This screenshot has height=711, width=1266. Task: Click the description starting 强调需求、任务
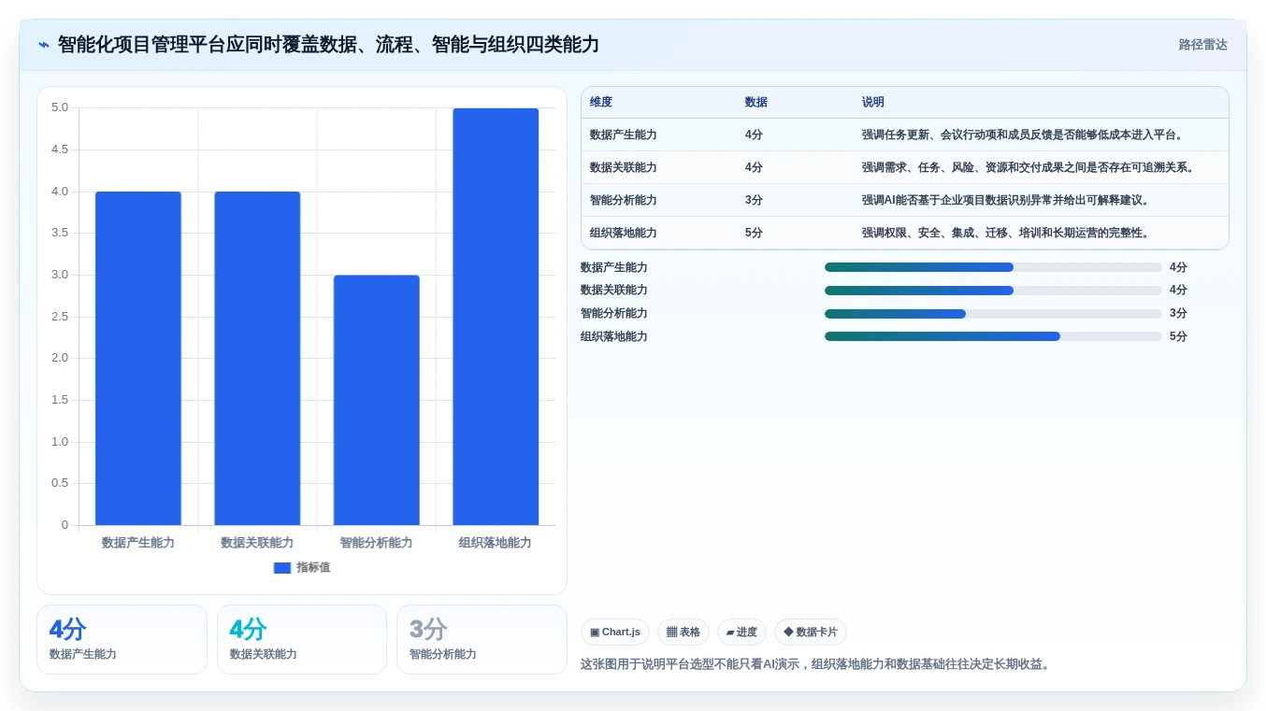(x=1029, y=167)
